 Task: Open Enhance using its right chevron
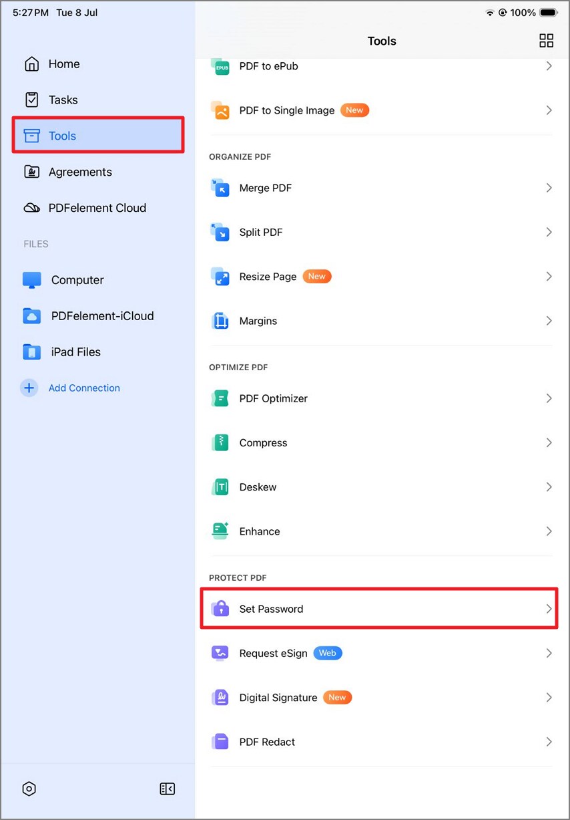tap(549, 531)
